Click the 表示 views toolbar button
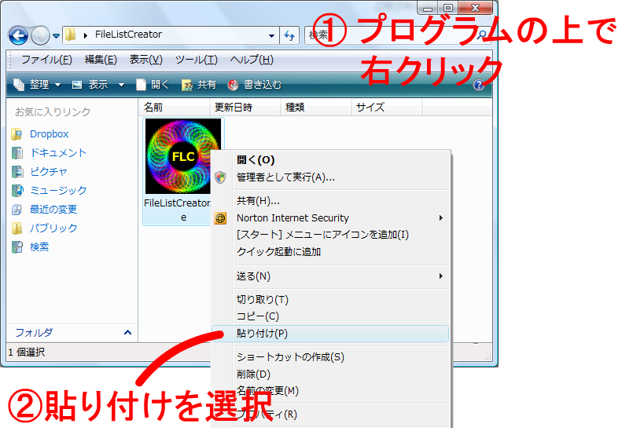 click(x=90, y=84)
